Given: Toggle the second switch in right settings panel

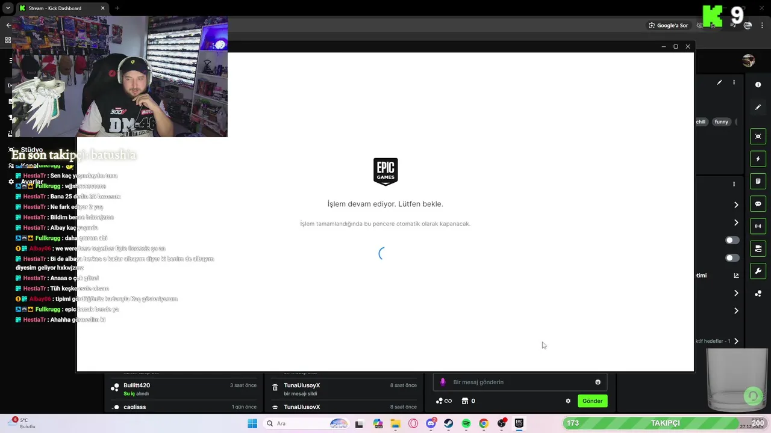Looking at the screenshot, I should pos(732,258).
